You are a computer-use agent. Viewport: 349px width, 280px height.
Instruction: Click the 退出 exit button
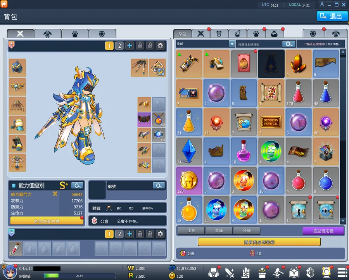(x=332, y=16)
